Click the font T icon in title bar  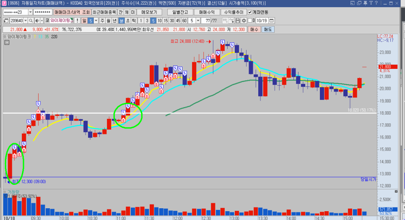(x=371, y=3)
